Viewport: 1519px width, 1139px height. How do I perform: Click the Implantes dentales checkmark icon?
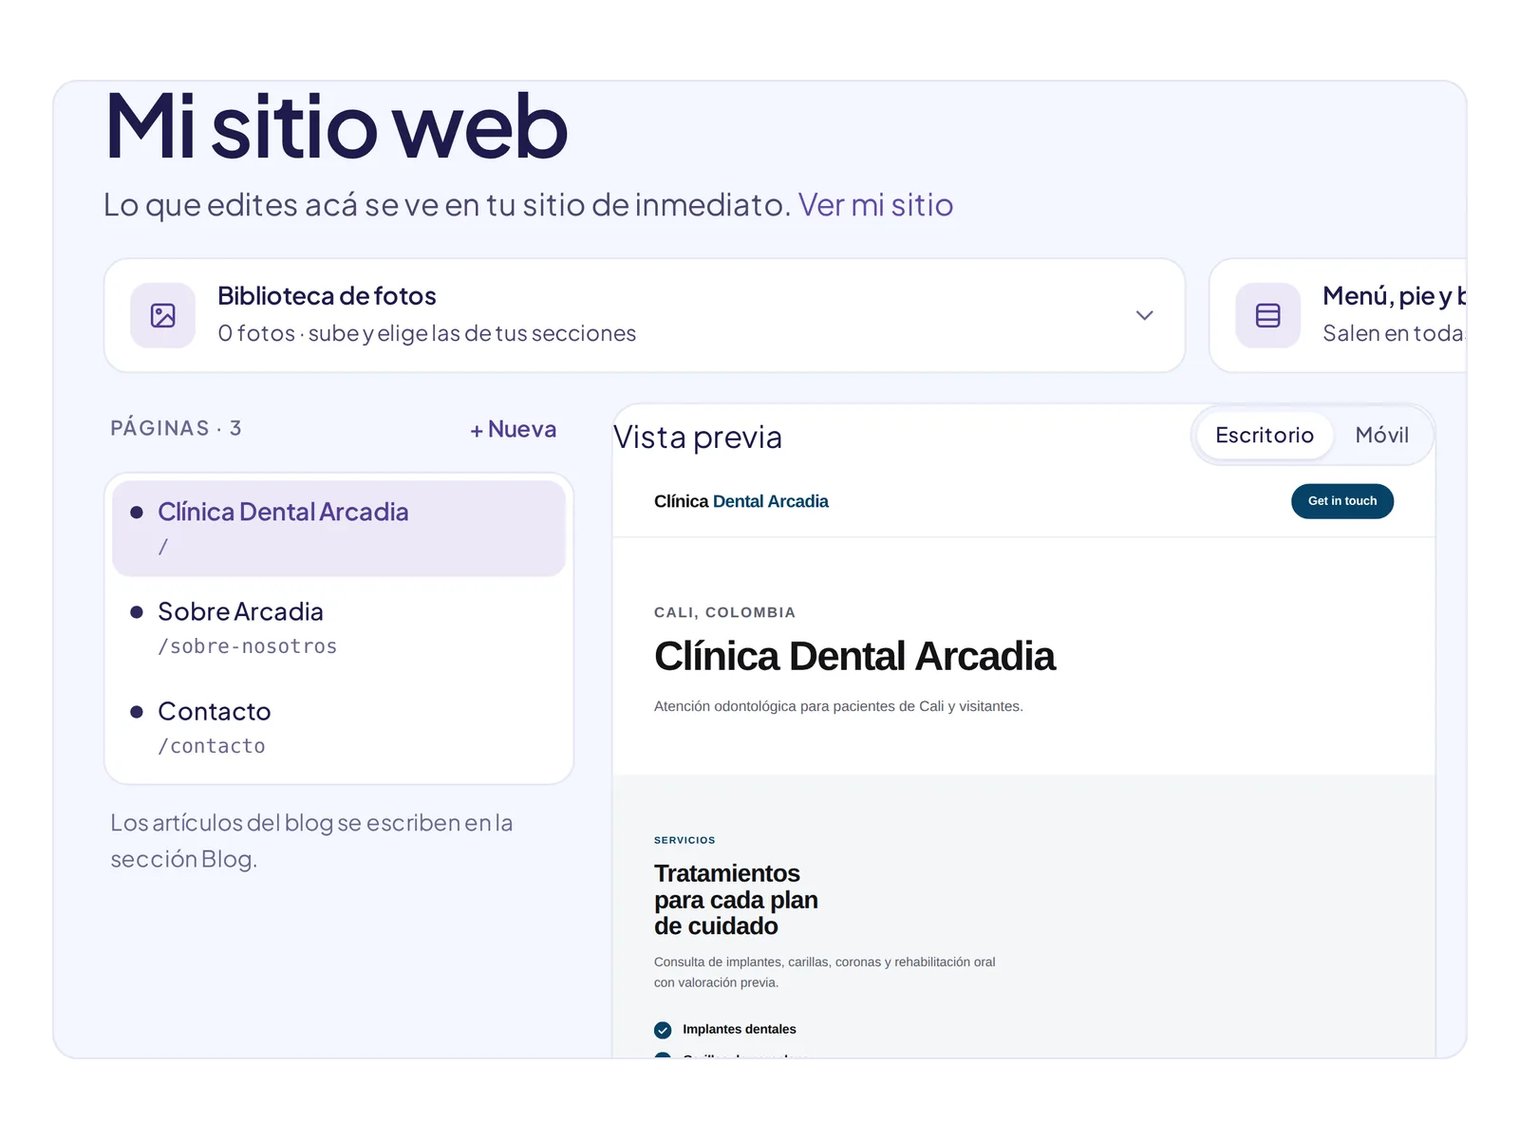[663, 1030]
